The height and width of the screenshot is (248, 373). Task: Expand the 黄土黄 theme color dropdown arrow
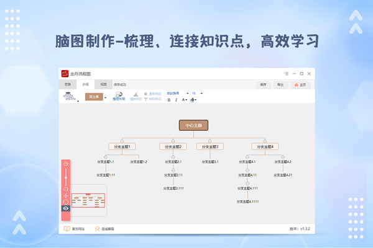(x=105, y=97)
